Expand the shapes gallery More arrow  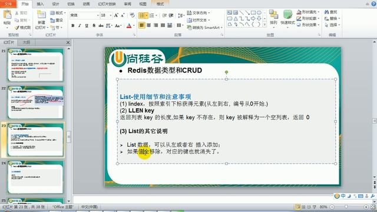point(264,25)
